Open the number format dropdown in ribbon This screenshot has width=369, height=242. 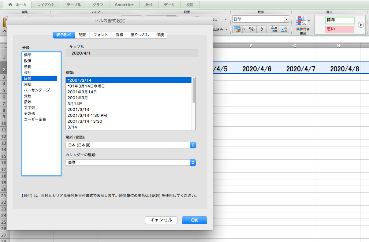(x=286, y=19)
